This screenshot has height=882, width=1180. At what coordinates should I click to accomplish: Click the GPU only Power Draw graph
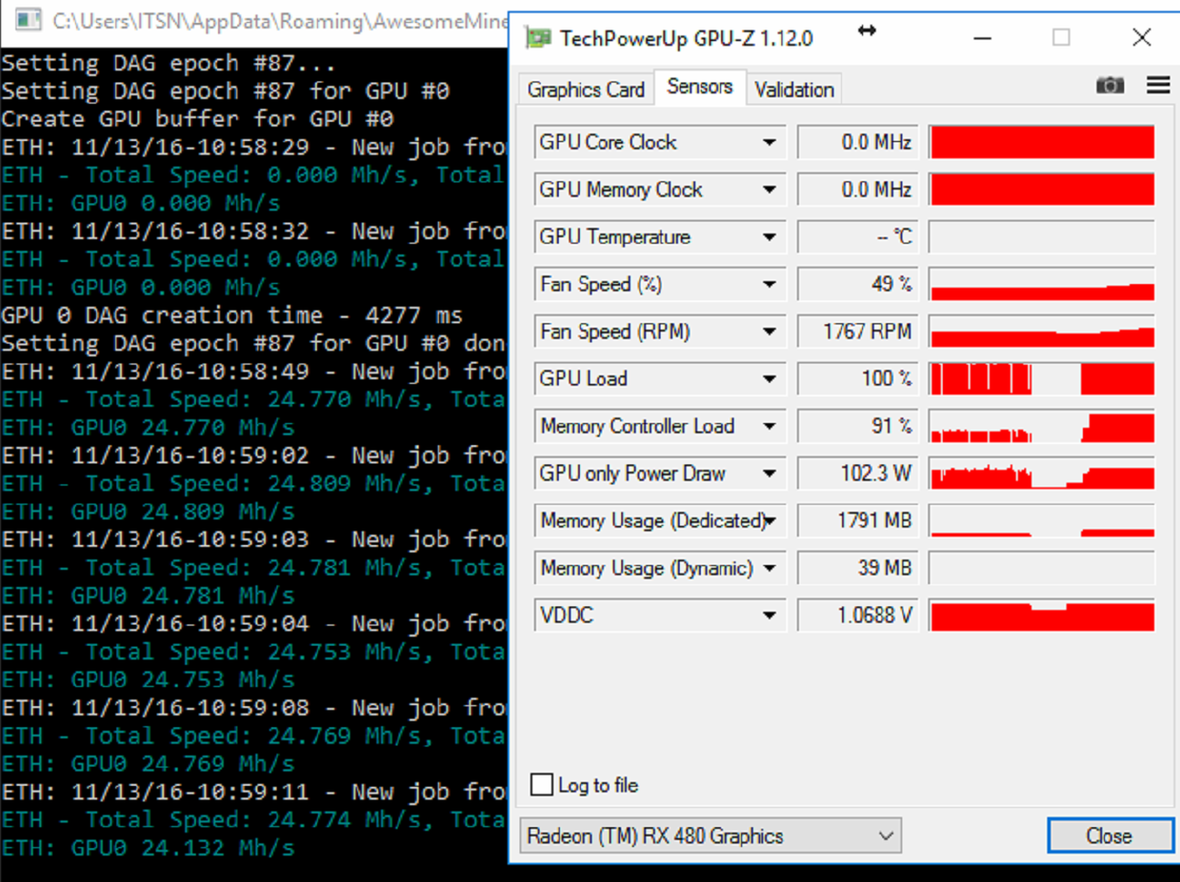coord(1042,474)
